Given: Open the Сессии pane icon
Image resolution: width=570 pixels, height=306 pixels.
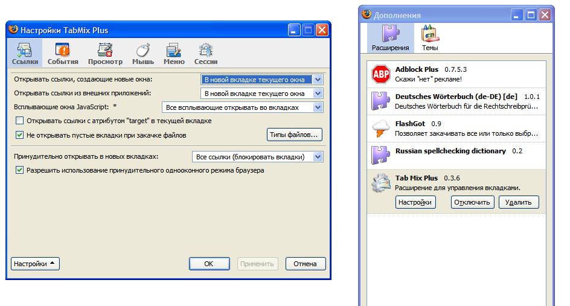Looking at the screenshot, I should click(206, 49).
